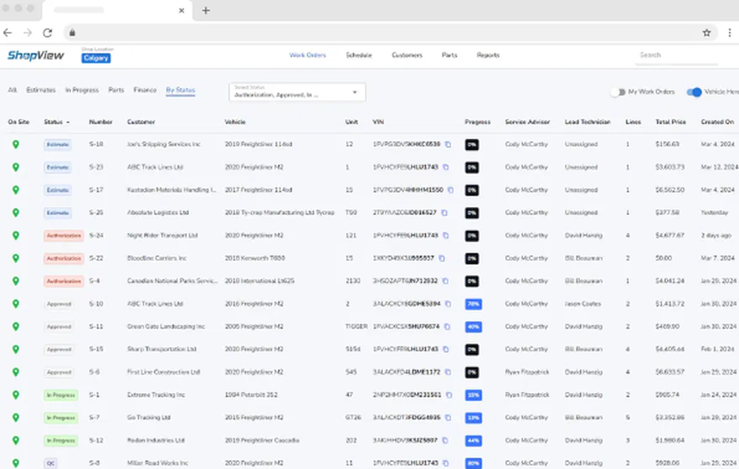Click the Lead Technician column header
Image resolution: width=739 pixels, height=469 pixels.
[x=588, y=122]
